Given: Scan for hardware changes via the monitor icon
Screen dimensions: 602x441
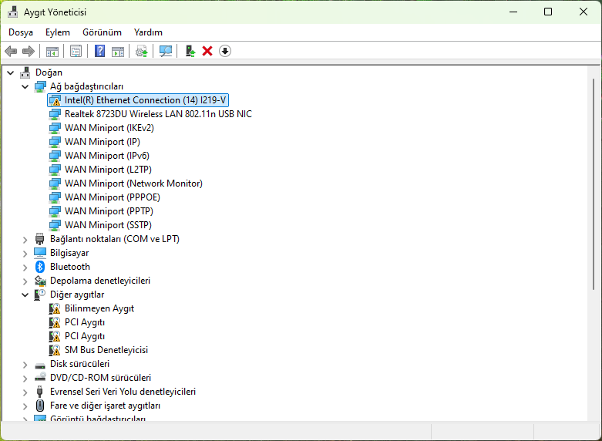Looking at the screenshot, I should (x=166, y=51).
